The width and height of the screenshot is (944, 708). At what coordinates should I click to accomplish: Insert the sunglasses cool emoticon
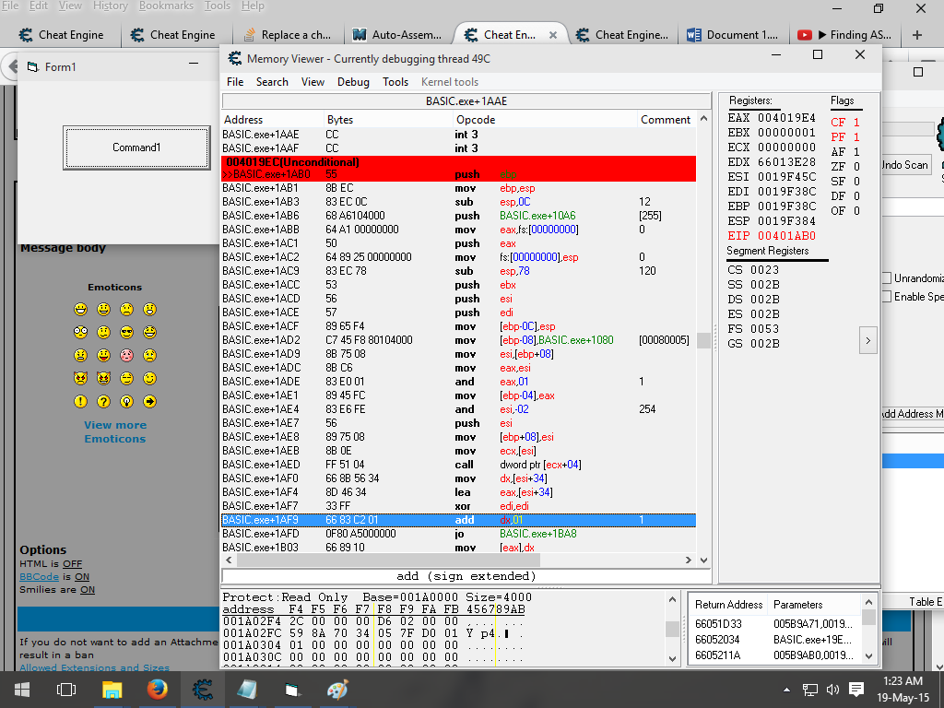coord(126,332)
